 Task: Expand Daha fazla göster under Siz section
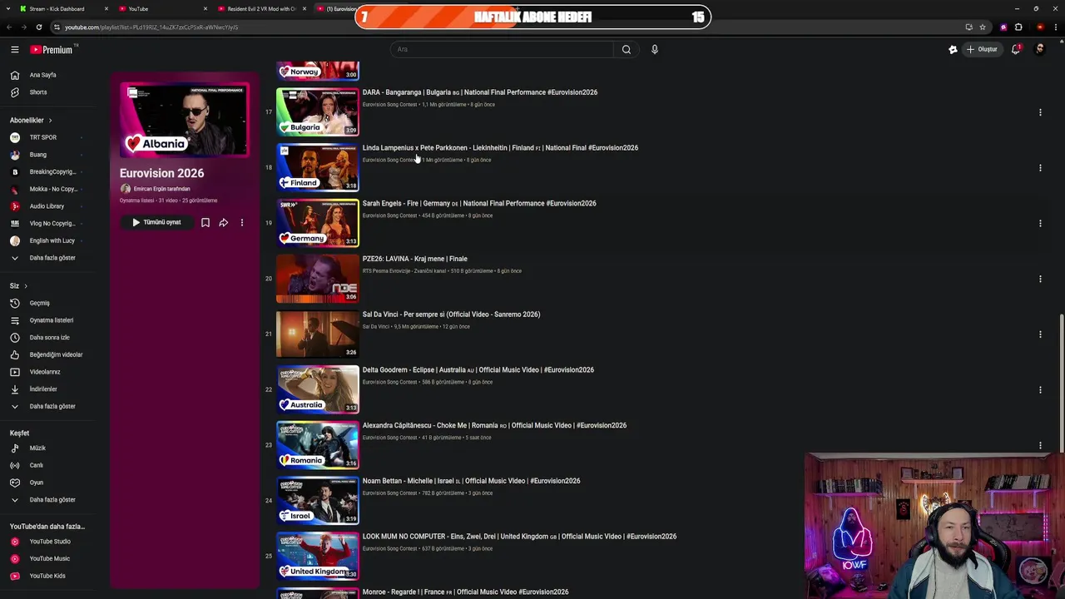[x=52, y=406]
